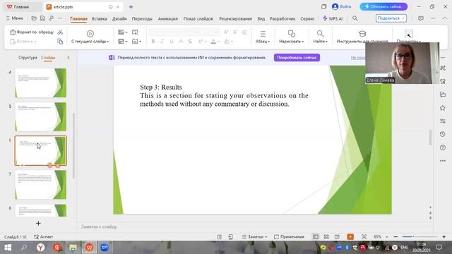Open the Показ слайдов ribbon tab
Viewport: 452px width, 254px height.
(x=198, y=18)
